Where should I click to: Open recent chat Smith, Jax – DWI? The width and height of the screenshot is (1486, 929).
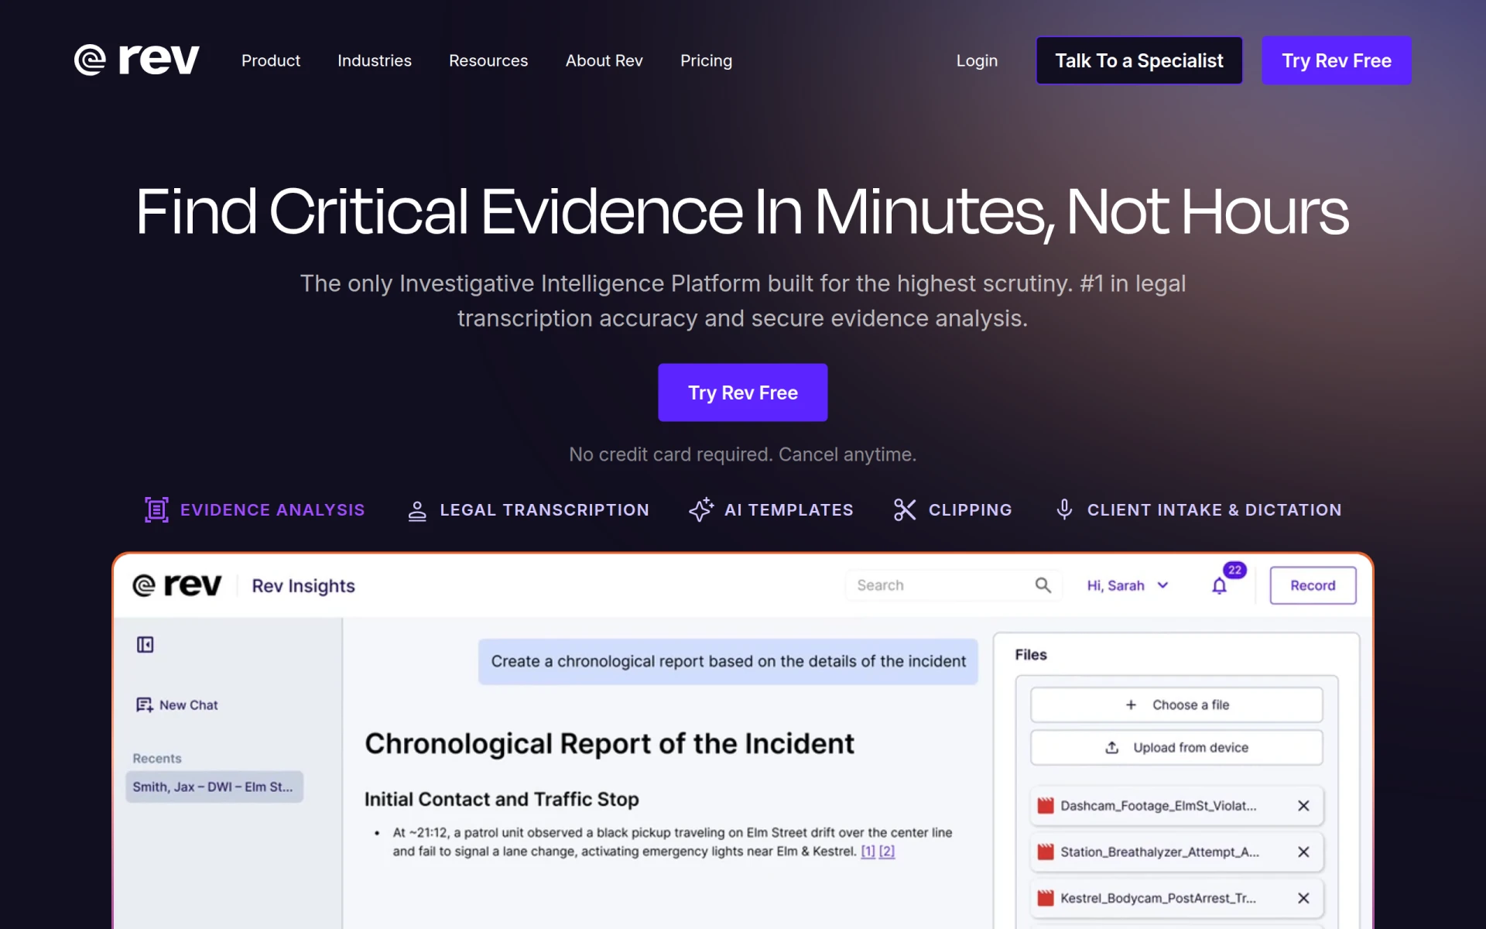click(x=214, y=787)
